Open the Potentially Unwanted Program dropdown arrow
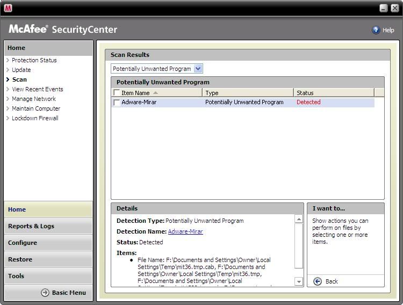The height and width of the screenshot is (305, 403). click(x=198, y=69)
